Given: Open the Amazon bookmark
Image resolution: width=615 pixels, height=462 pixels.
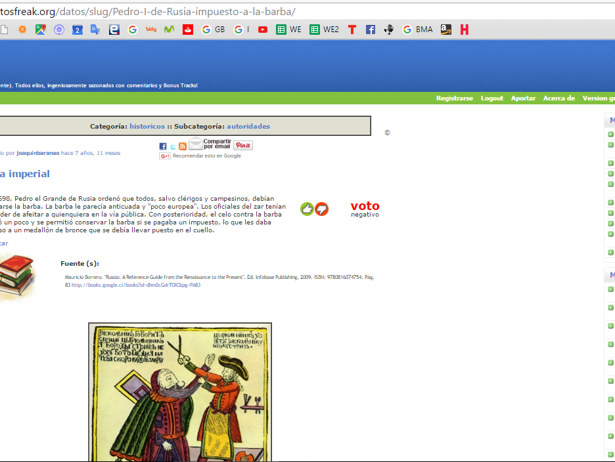Looking at the screenshot, I should [x=446, y=30].
